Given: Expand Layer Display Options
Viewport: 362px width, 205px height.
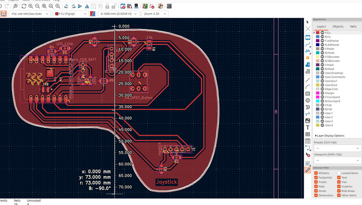Looking at the screenshot, I should point(330,136).
